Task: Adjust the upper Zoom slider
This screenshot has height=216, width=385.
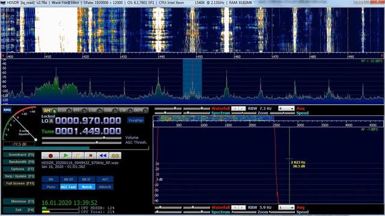Action: point(244,113)
